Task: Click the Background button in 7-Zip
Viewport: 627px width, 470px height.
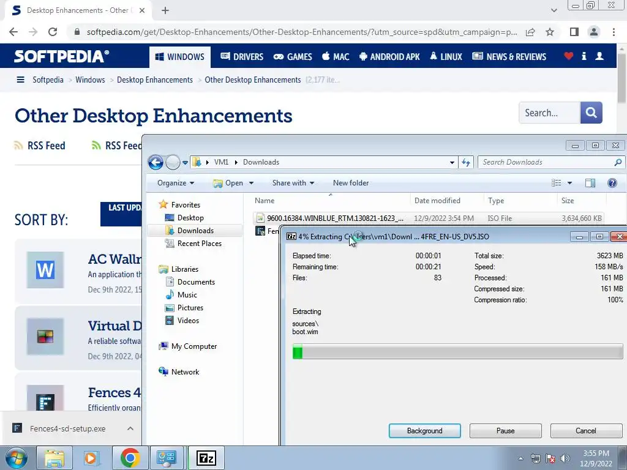Action: tap(425, 431)
